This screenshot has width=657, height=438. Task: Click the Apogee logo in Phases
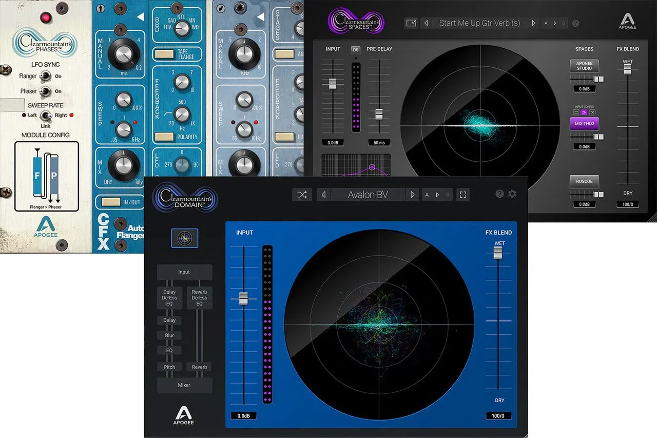tap(47, 227)
